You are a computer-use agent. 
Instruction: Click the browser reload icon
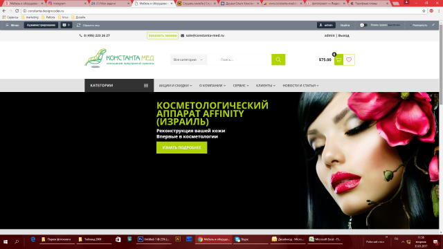point(17,11)
